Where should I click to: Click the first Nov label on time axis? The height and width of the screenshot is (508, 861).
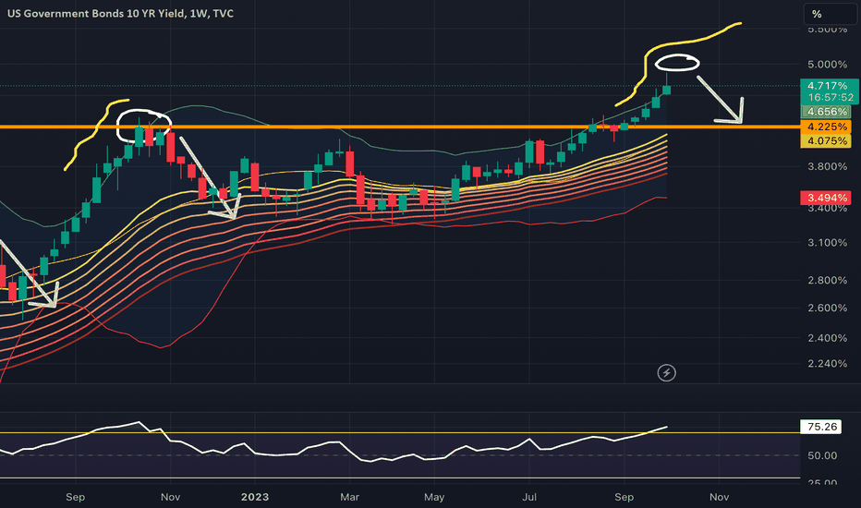tap(170, 497)
